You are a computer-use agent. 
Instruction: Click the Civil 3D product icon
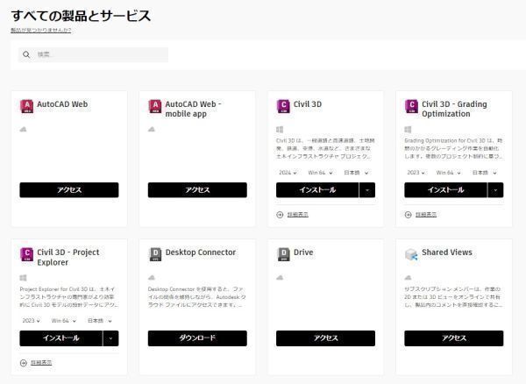283,106
